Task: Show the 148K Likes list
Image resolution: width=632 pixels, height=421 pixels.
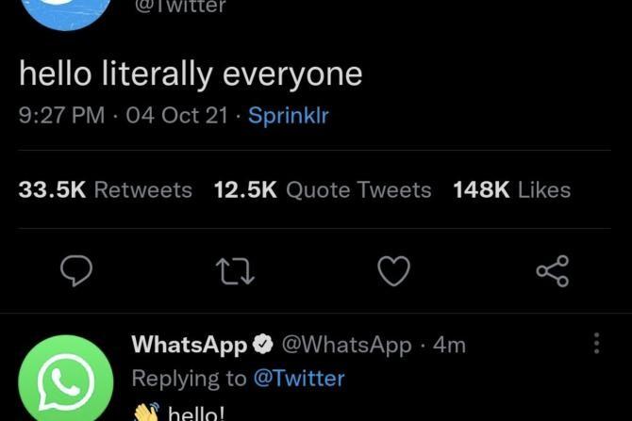Action: (x=511, y=189)
